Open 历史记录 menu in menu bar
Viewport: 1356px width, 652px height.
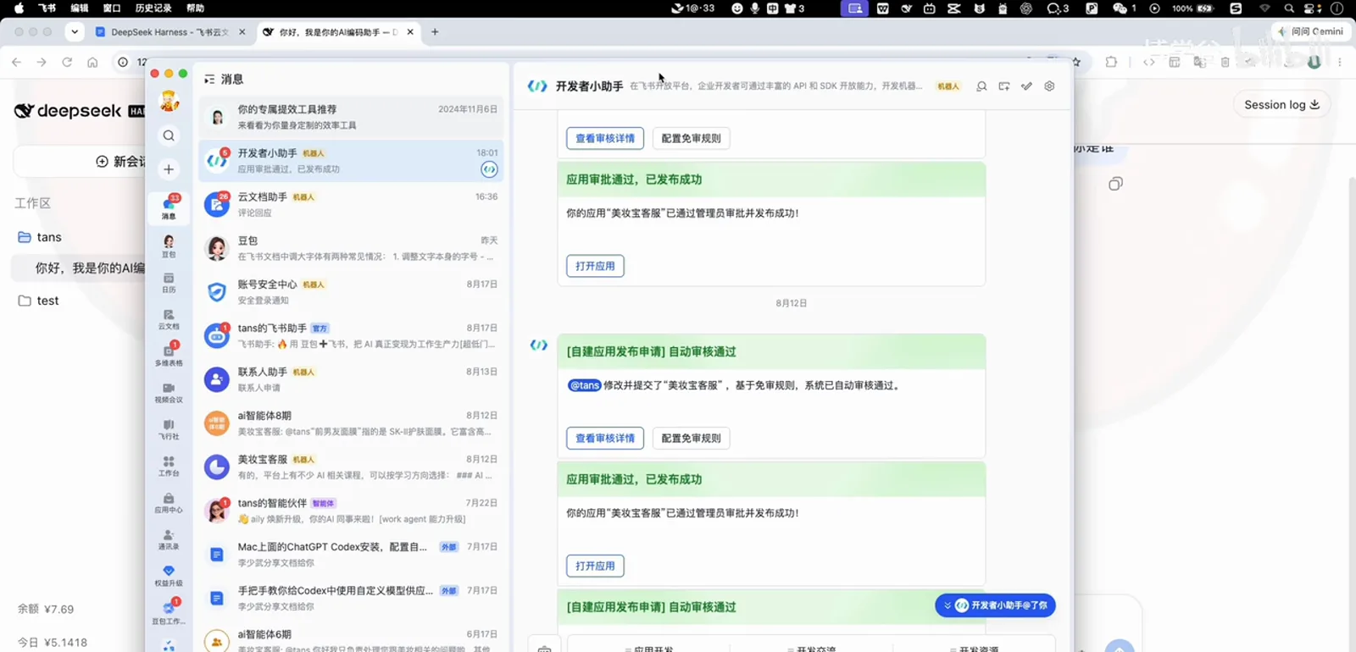[x=153, y=8]
